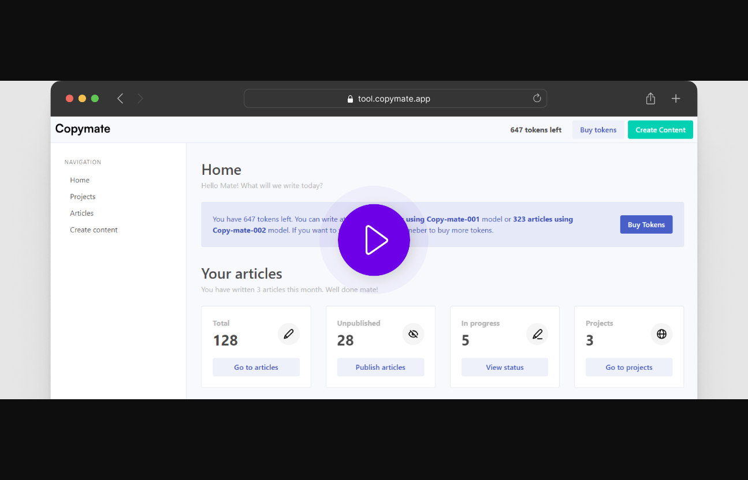Screen dimensions: 748x480
Task: Click the pencil icon in Total card
Action: pyautogui.click(x=289, y=334)
